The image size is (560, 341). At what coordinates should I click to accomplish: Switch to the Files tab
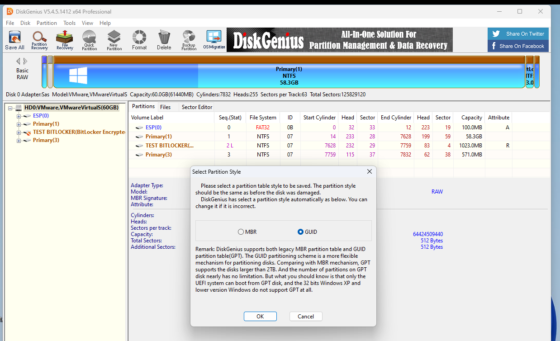click(165, 107)
